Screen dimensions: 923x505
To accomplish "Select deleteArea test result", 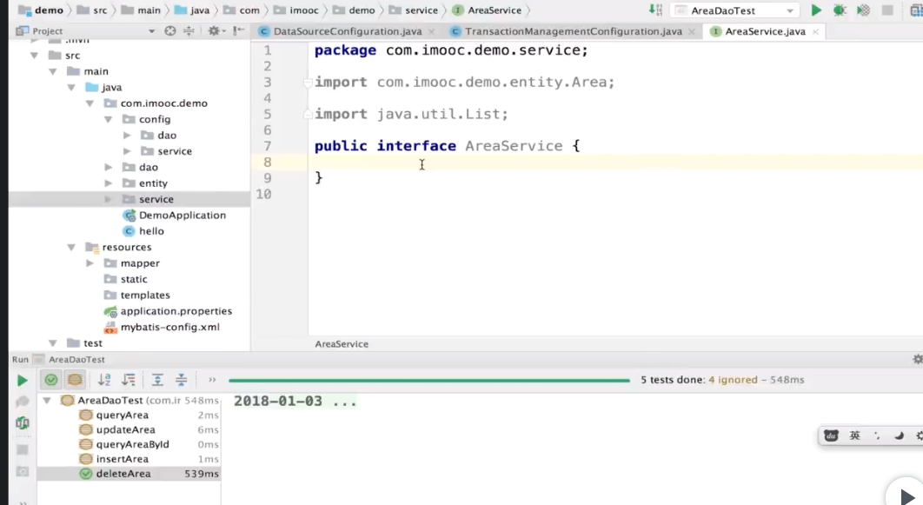I will click(129, 474).
